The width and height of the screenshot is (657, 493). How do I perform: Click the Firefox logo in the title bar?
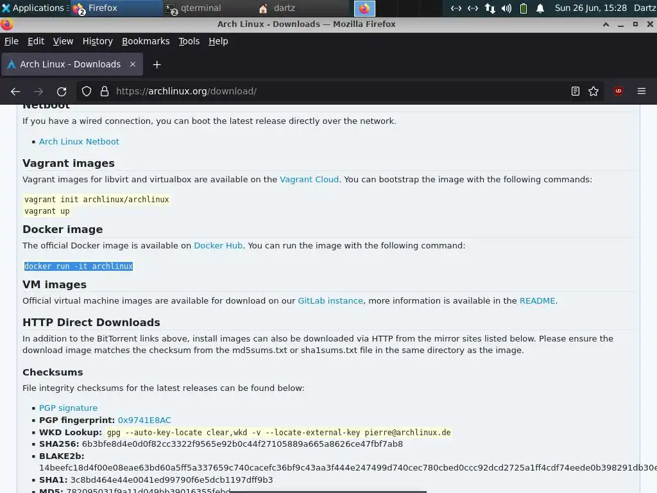click(6, 24)
